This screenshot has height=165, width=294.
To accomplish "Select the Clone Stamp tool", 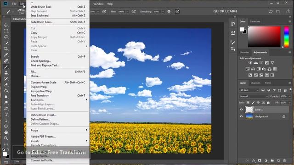I will click(6, 73).
